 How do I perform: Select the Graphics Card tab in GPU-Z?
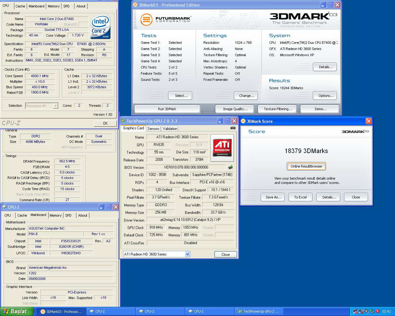pos(134,128)
